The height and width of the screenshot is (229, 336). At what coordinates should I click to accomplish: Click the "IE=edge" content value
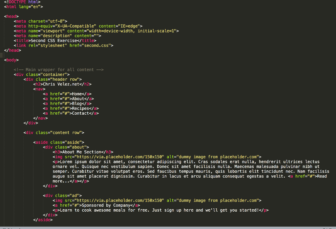(129, 26)
